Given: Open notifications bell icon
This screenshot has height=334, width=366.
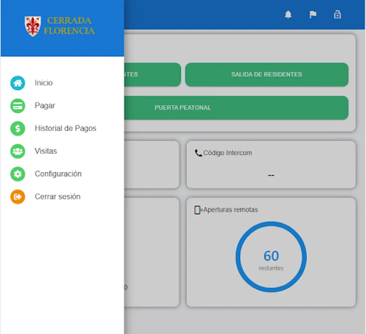Looking at the screenshot, I should pyautogui.click(x=288, y=14).
